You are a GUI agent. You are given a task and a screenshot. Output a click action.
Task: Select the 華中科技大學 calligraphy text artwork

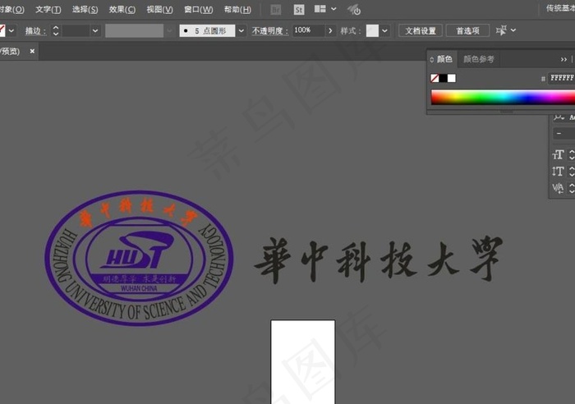[x=378, y=260]
